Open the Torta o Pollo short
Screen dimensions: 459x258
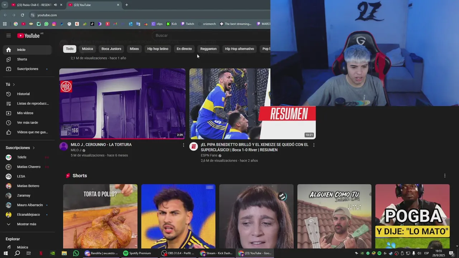tap(100, 216)
